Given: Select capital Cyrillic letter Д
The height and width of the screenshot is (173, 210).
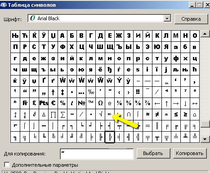Looking at the screenshot, I should click(x=100, y=35).
